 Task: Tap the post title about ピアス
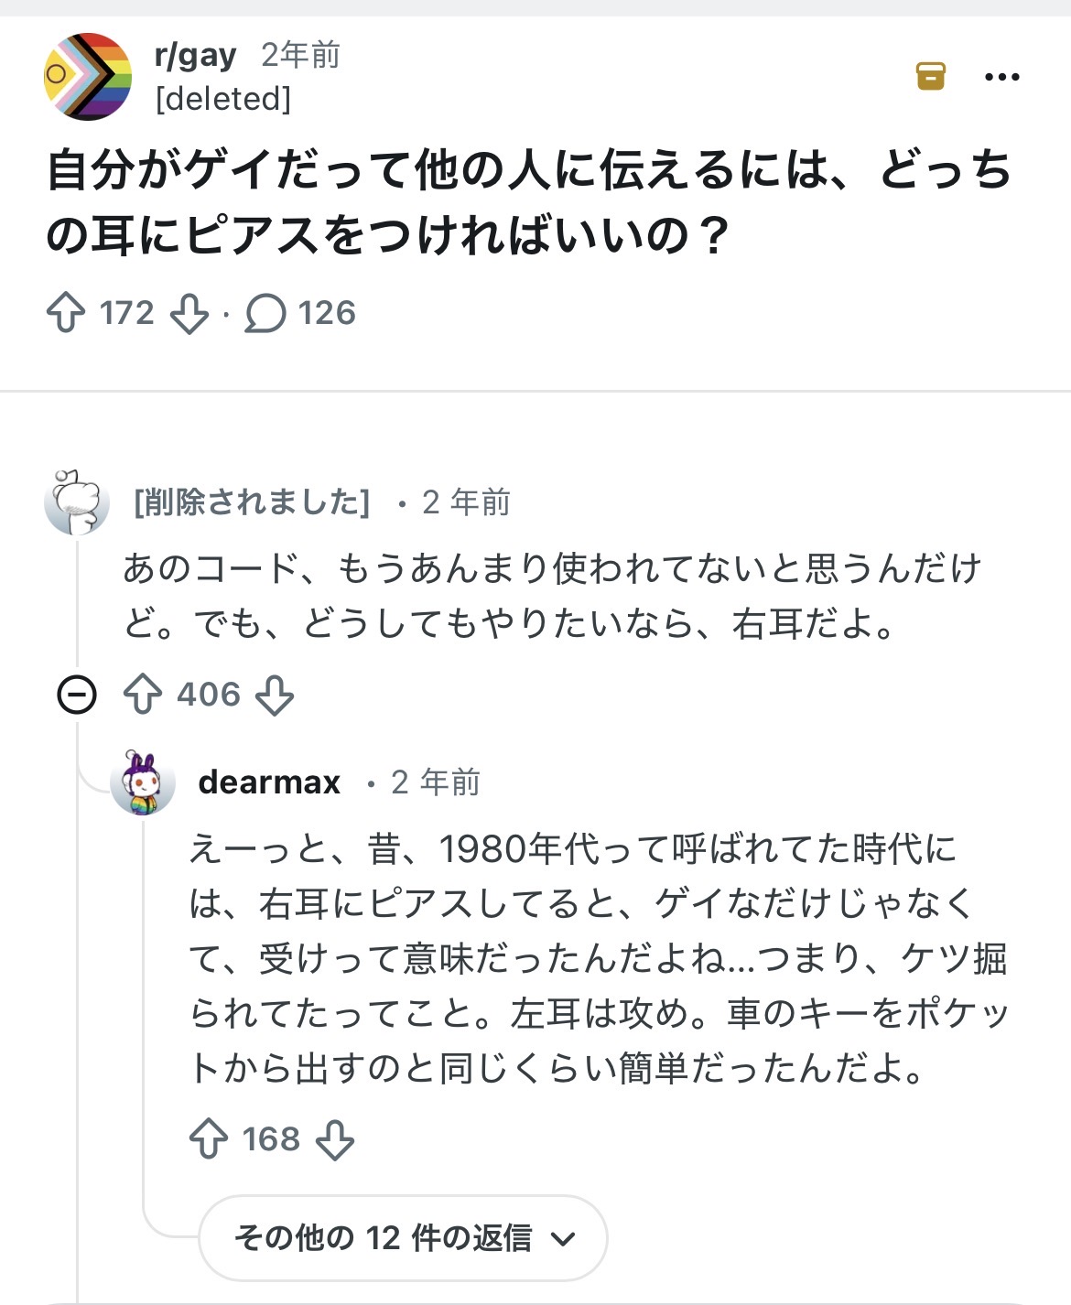(529, 202)
